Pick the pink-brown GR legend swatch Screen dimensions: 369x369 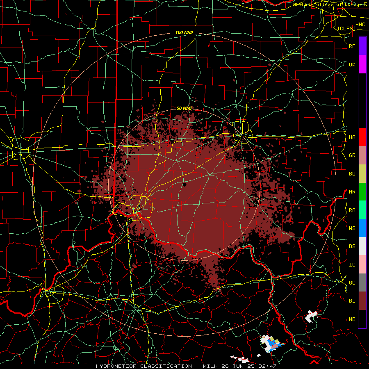coord(362,155)
